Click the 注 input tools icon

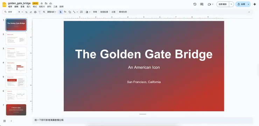(x=87, y=12)
